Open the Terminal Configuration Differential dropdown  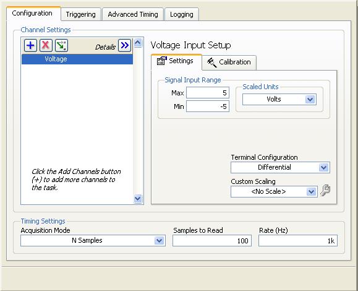click(x=280, y=168)
